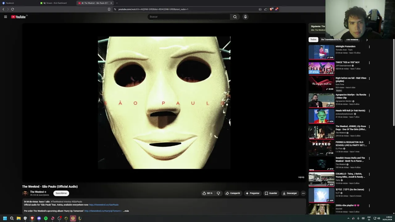Subscribe with the Suscribirse button
Image resolution: width=395 pixels, height=222 pixels.
(x=61, y=193)
